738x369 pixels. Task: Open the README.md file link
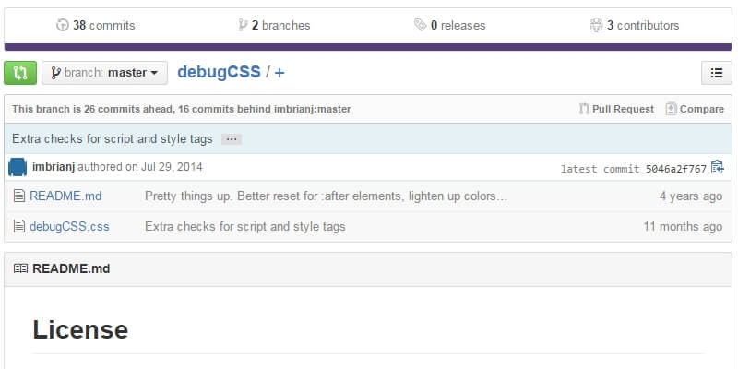(65, 196)
